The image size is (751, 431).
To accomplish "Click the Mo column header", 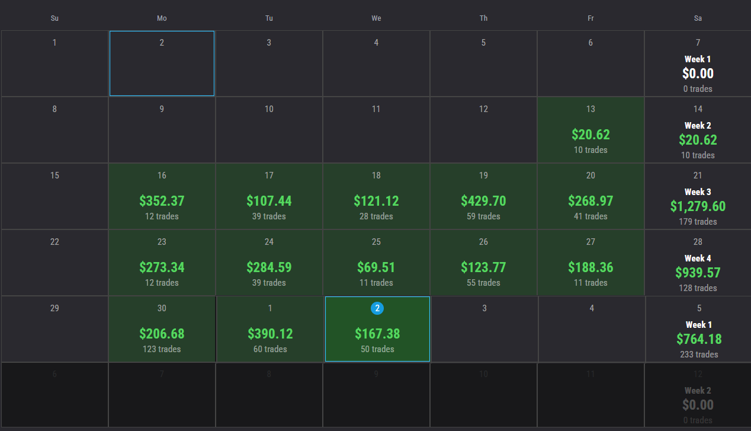I will 161,18.
